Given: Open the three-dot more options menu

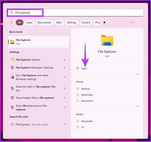Looking at the screenshot, I should coord(132,22).
